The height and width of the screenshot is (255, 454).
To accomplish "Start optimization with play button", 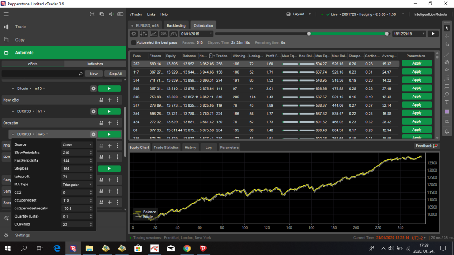I will click(433, 34).
